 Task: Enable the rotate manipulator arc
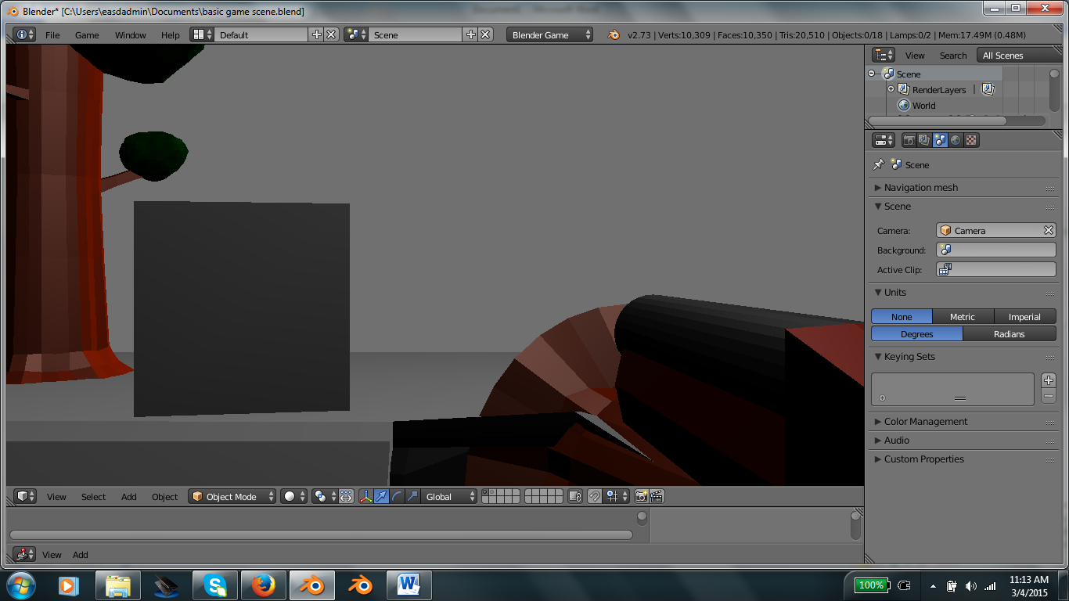[x=397, y=496]
